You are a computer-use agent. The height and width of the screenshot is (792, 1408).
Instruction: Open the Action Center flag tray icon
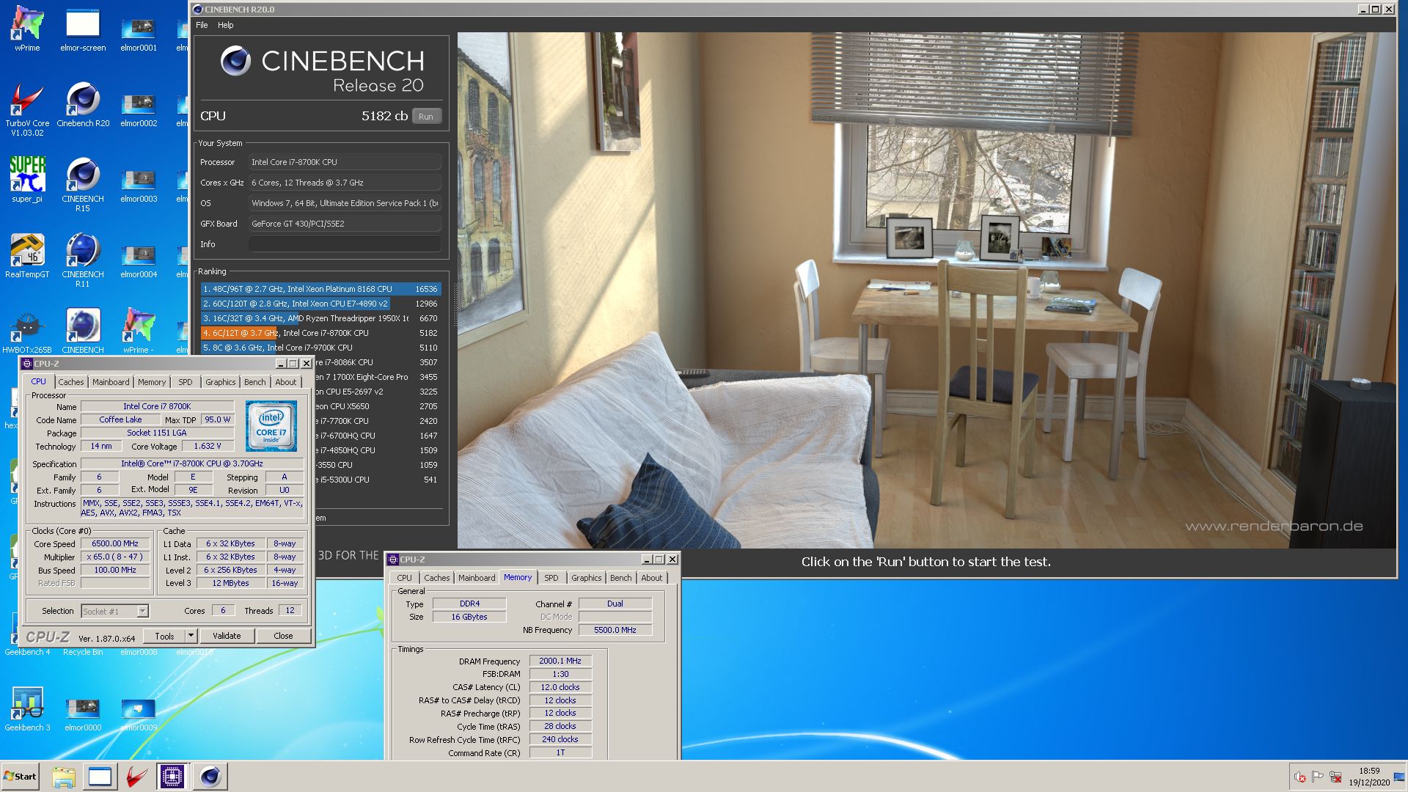1317,777
